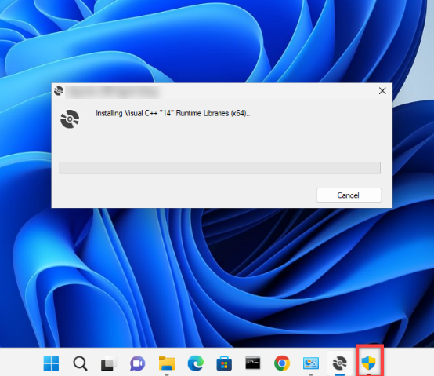This screenshot has height=376, width=434.
Task: Launch Microsoft Edge from the taskbar
Action: point(195,363)
